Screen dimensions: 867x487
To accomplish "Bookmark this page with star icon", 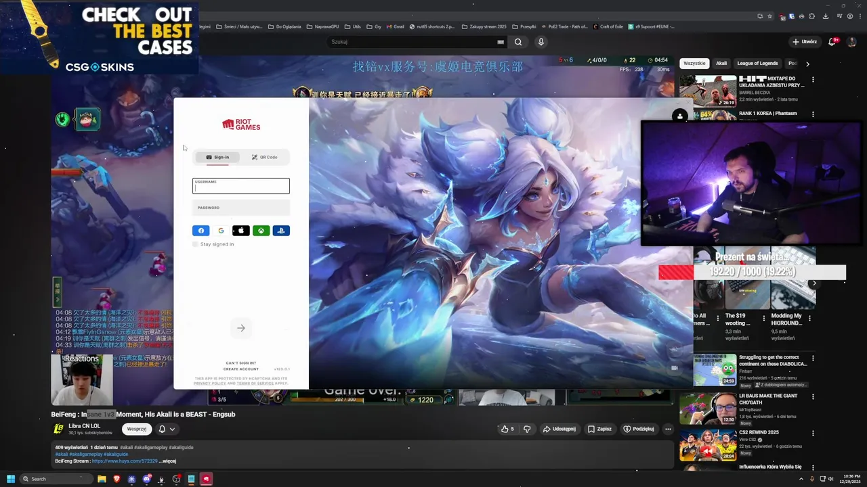I will click(x=769, y=16).
